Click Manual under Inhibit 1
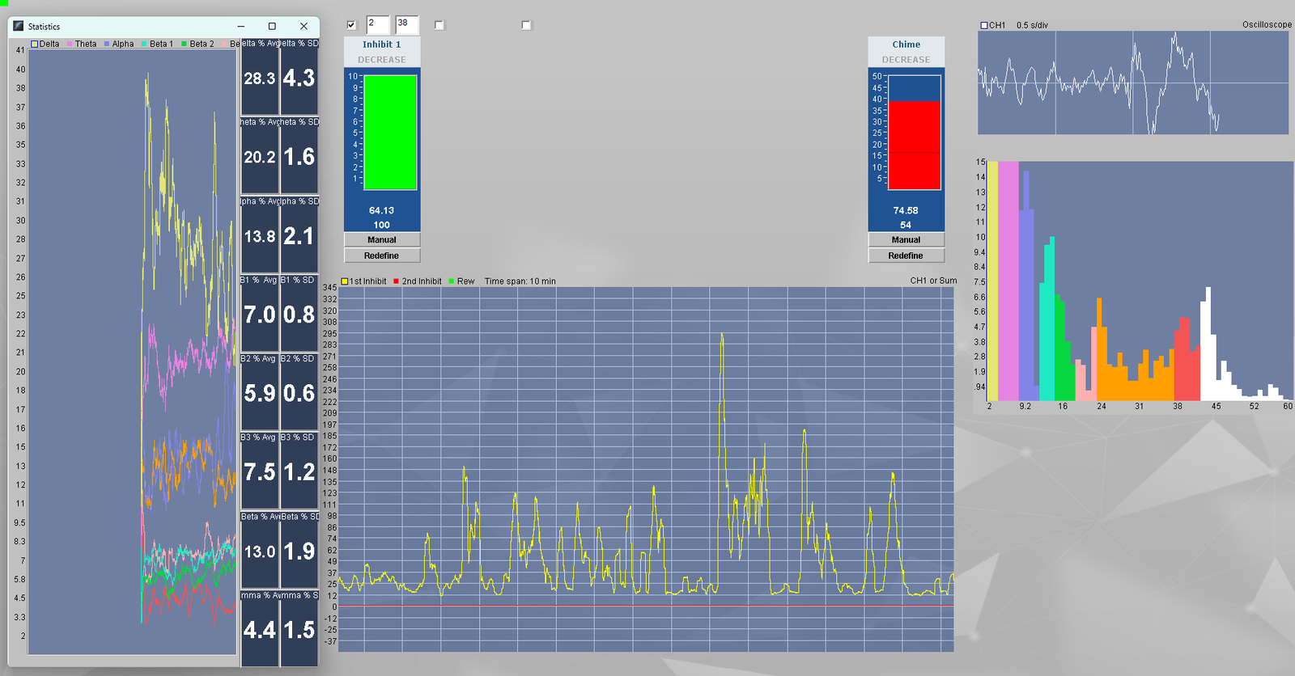 382,240
